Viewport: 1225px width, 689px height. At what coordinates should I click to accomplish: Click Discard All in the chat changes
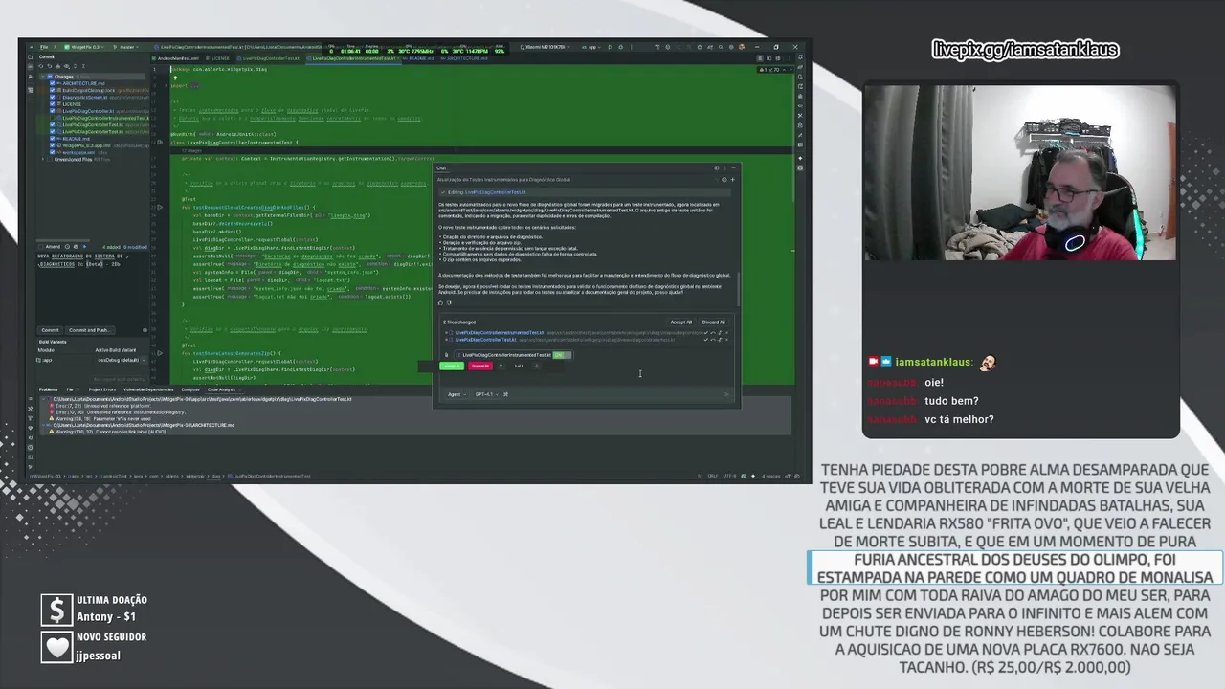[x=713, y=322]
